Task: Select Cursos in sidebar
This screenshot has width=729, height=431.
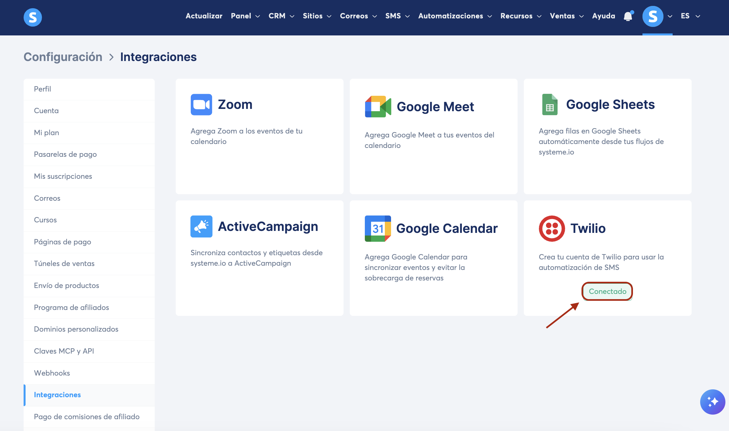Action: tap(89, 220)
